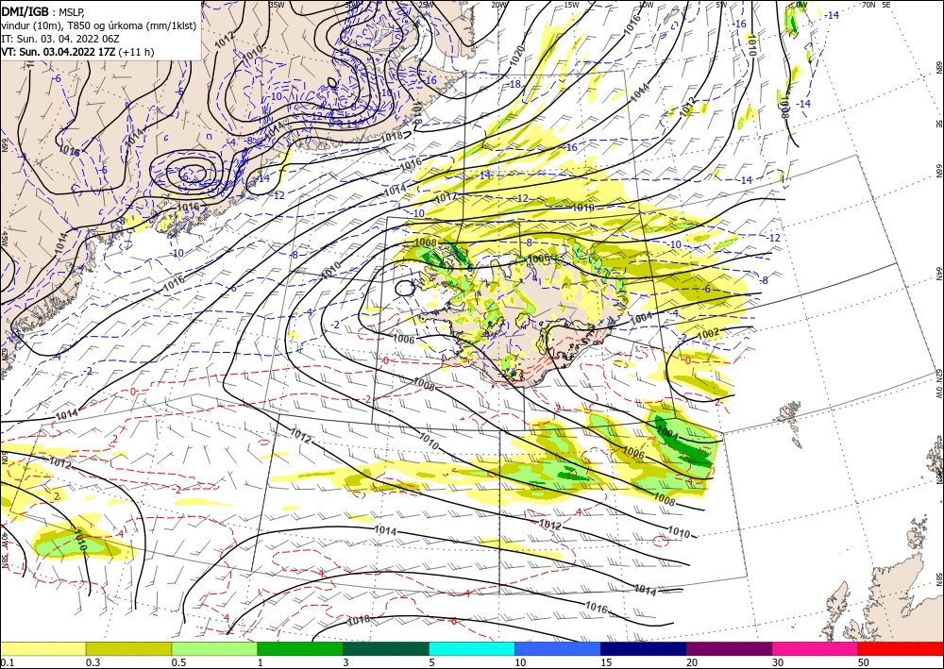Viewport: 944px width, 669px height.
Task: Click the Faroe Islands on the map
Action: pos(789,414)
